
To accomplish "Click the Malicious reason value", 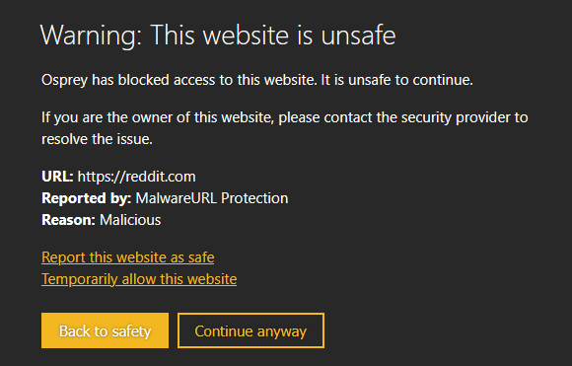I will [x=130, y=220].
